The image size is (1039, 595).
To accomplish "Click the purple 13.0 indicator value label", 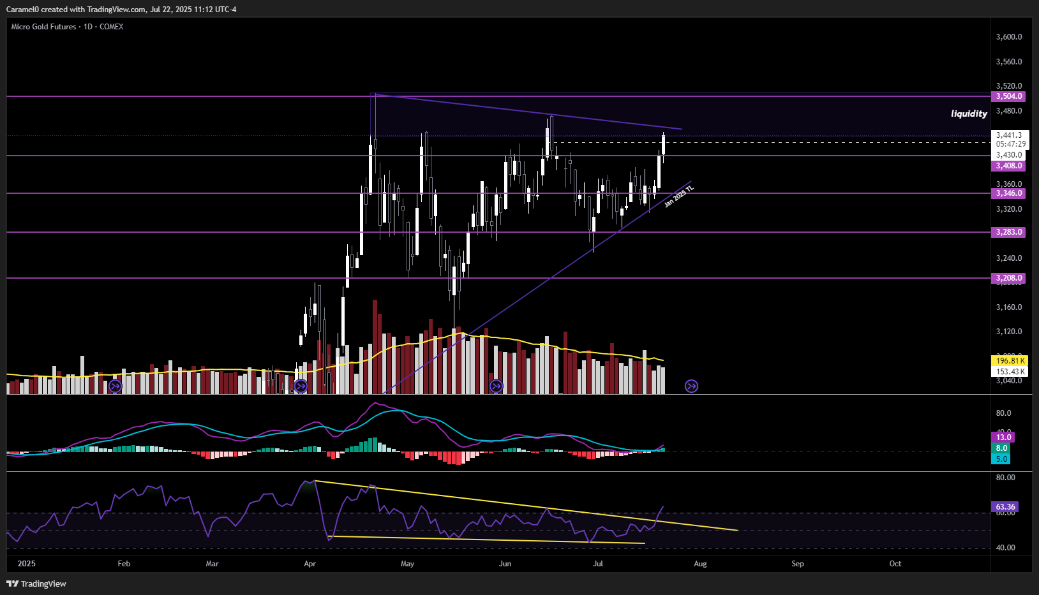I will [1003, 437].
